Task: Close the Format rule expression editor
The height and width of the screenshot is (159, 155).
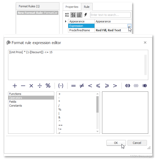Action: click(145, 42)
